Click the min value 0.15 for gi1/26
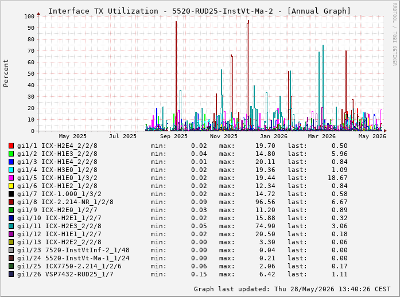 coord(199,274)
